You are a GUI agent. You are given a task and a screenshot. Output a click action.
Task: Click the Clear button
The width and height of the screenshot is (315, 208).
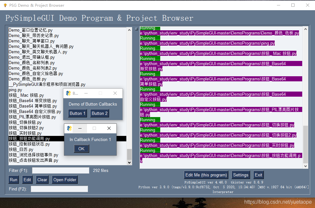point(42,180)
